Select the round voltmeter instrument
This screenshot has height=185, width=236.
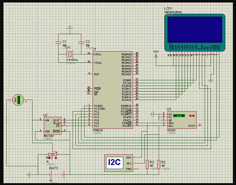(x=18, y=100)
